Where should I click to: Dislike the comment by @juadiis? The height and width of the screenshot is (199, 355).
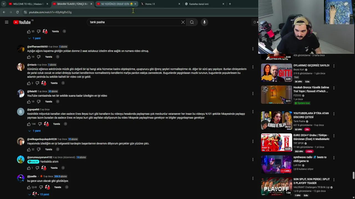[x=41, y=187]
